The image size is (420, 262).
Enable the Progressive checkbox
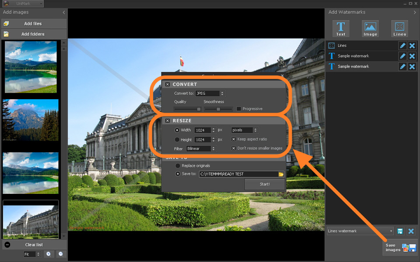239,109
